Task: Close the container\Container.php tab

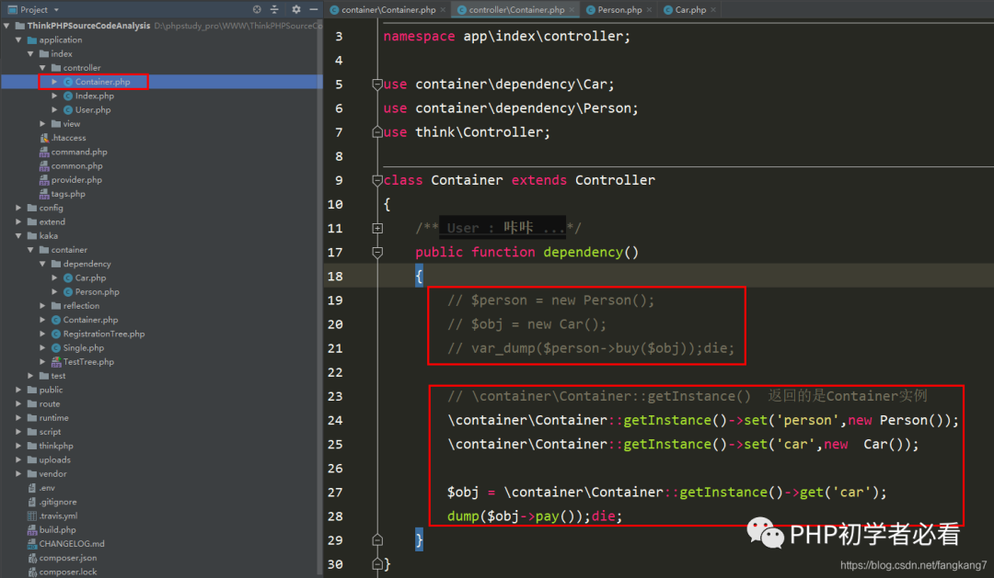Action: point(443,10)
